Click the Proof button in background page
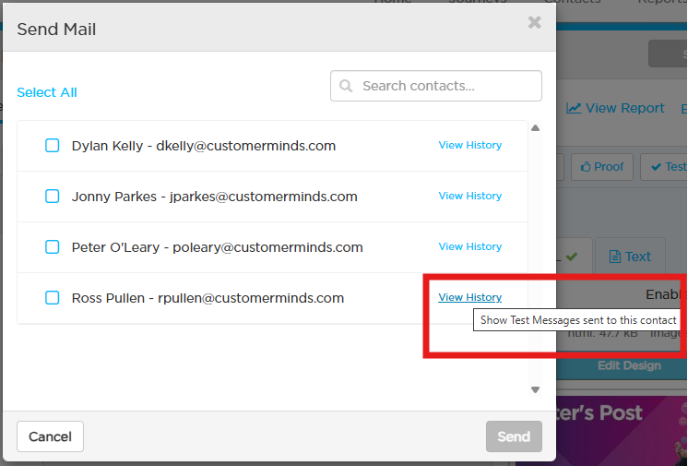Viewport: 688px width, 466px height. tap(602, 167)
